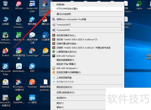
Task: Select the FlashFXP desktop shortcut
Action: click(x=19, y=99)
